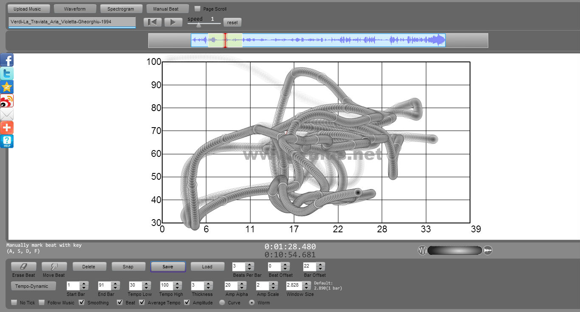Open the blue Help question mark icon
This screenshot has height=312, width=580.
(7, 141)
